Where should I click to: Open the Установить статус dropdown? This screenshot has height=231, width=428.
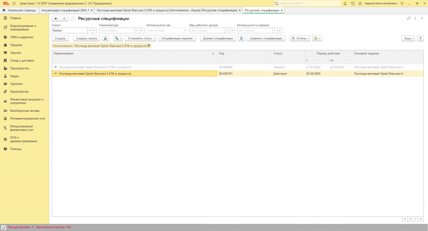140,38
